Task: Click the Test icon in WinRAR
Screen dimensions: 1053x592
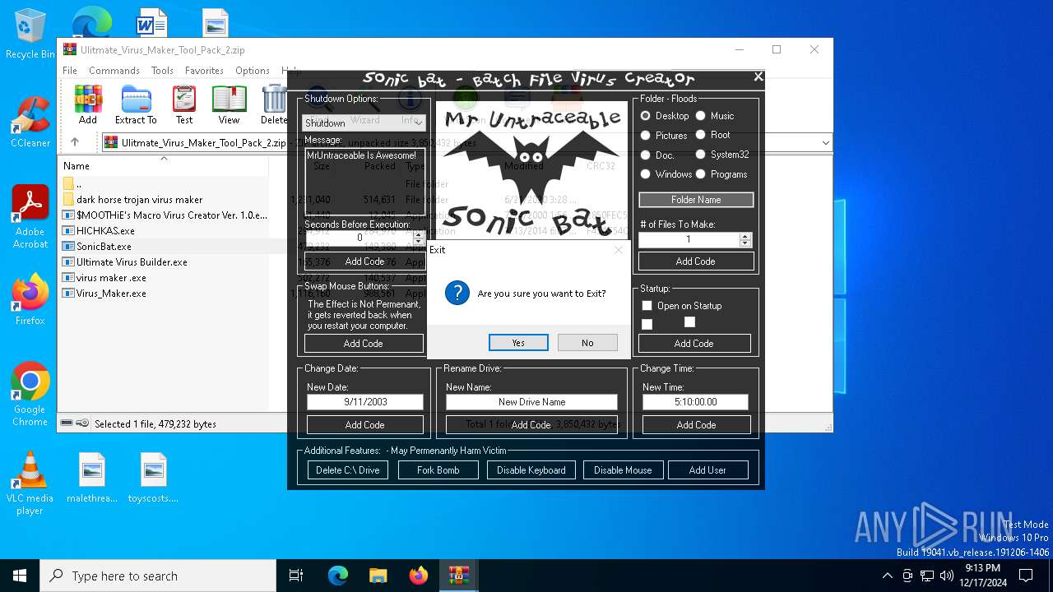Action: point(184,104)
